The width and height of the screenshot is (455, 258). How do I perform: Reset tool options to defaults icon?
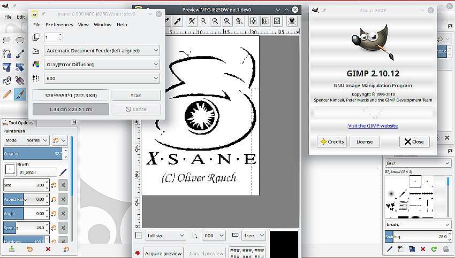66,249
